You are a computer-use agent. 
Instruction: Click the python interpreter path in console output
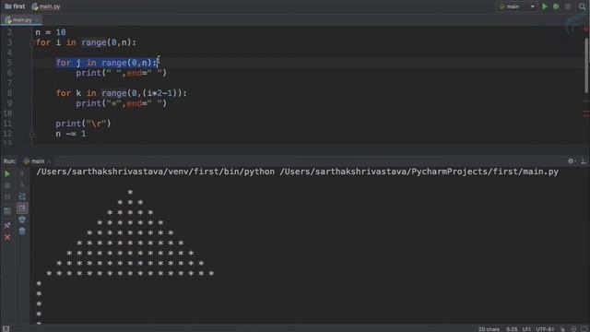pyautogui.click(x=156, y=172)
